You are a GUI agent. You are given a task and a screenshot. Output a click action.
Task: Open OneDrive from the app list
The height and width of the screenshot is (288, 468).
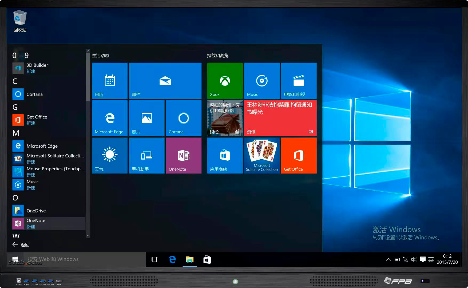[49, 211]
